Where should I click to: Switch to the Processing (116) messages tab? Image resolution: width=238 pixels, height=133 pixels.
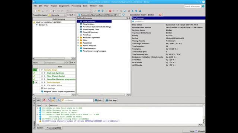click(54, 128)
